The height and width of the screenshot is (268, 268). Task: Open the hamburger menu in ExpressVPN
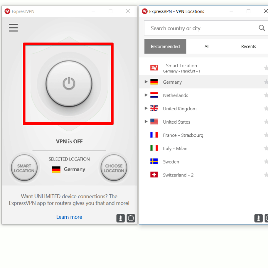pyautogui.click(x=13, y=28)
